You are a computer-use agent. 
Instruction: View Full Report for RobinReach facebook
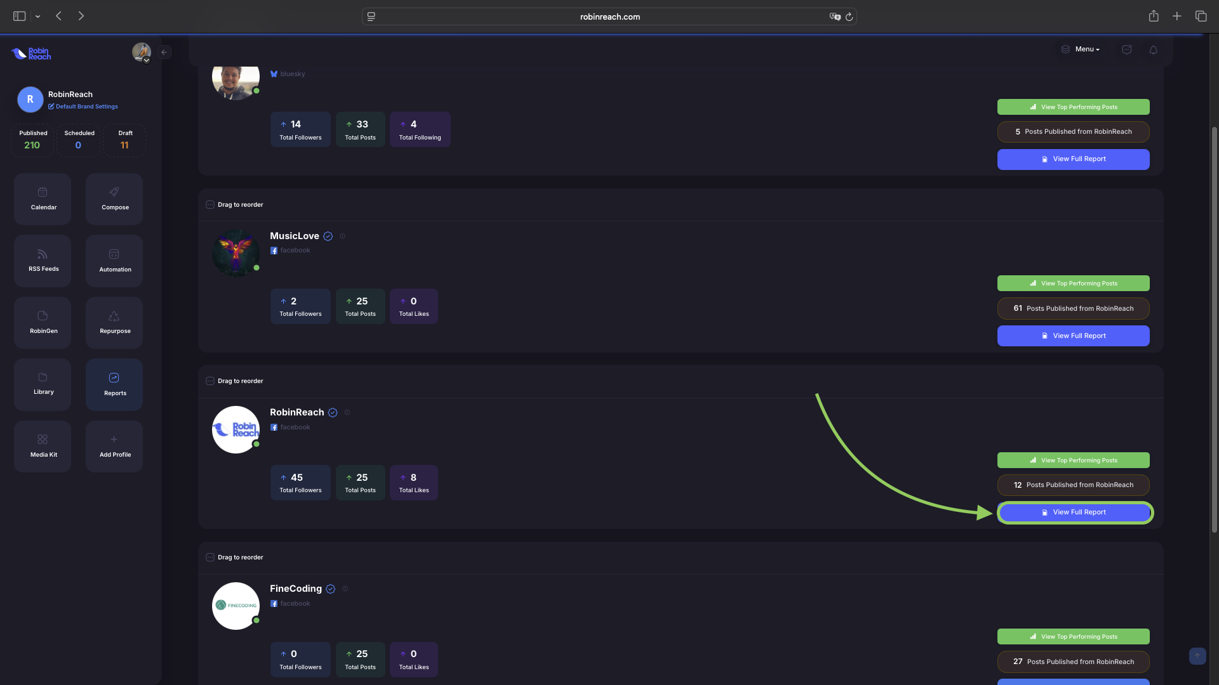coord(1074,512)
